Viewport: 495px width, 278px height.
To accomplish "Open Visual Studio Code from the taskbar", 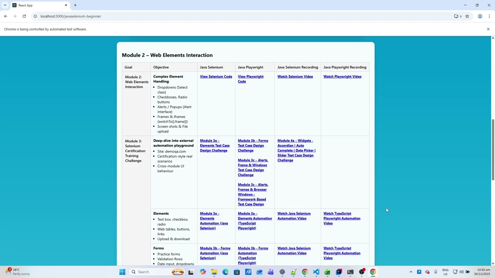I will click(x=316, y=272).
